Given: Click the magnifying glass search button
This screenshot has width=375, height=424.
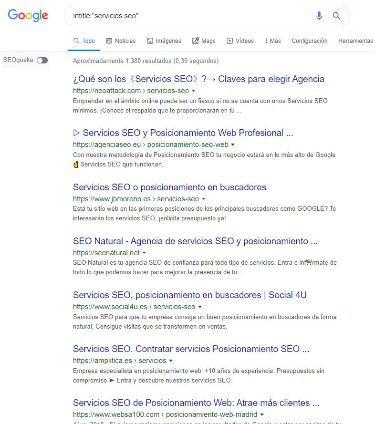Looking at the screenshot, I should pos(336,16).
